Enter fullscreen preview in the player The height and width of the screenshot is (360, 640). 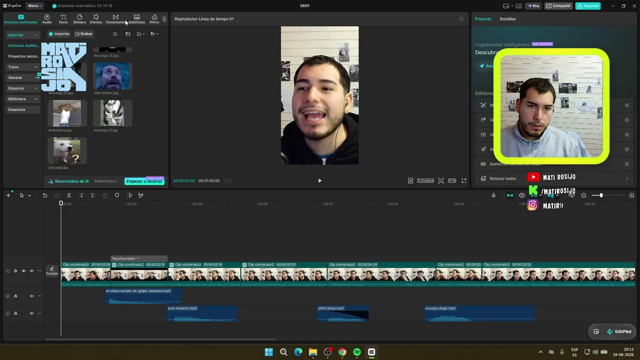coord(464,180)
